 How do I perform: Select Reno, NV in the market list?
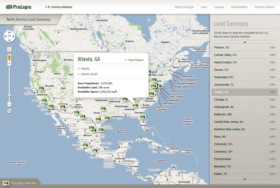pyautogui.click(x=245, y=137)
